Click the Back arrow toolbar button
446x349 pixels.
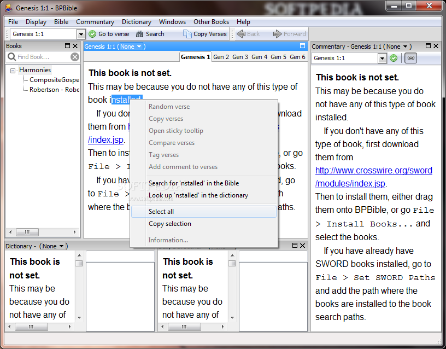point(248,34)
